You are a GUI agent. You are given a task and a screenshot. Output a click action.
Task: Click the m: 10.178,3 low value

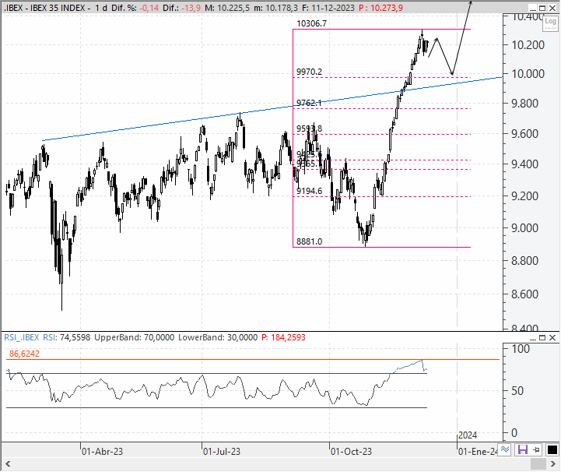pos(275,8)
